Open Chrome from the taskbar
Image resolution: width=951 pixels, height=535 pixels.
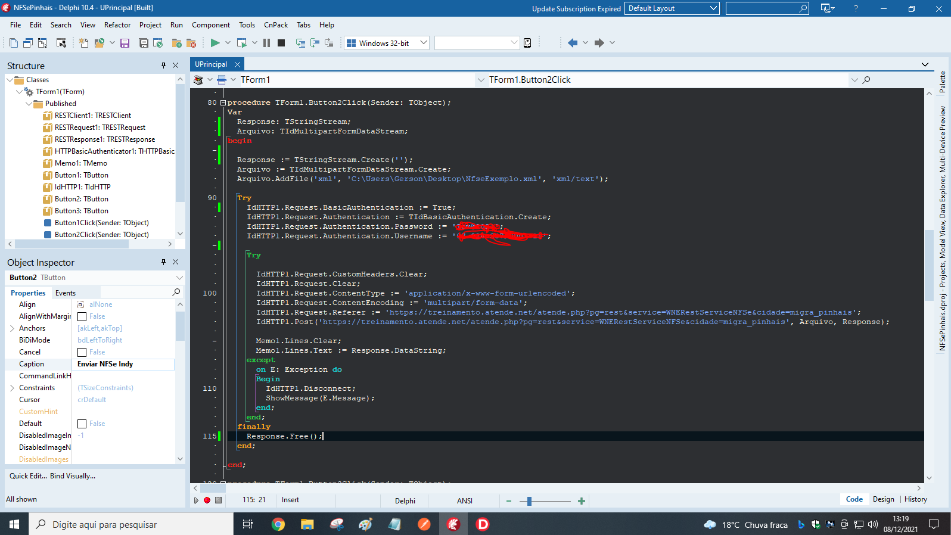278,524
